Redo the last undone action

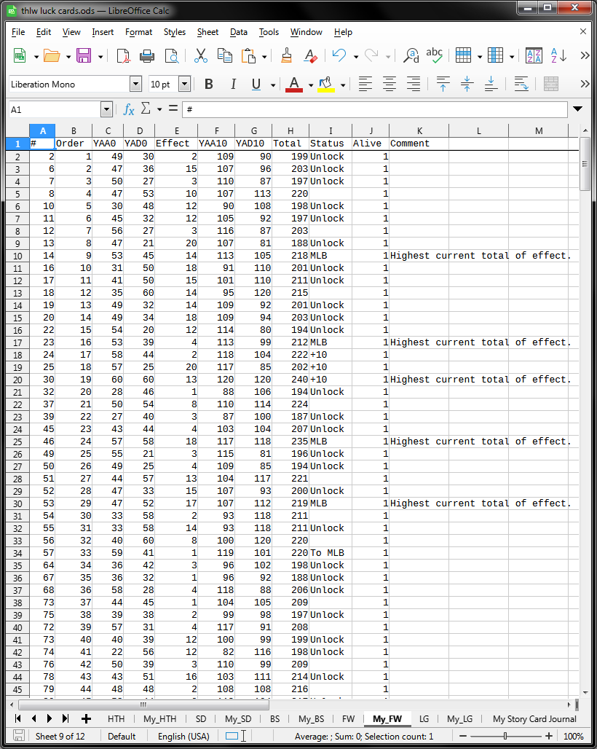coord(372,56)
